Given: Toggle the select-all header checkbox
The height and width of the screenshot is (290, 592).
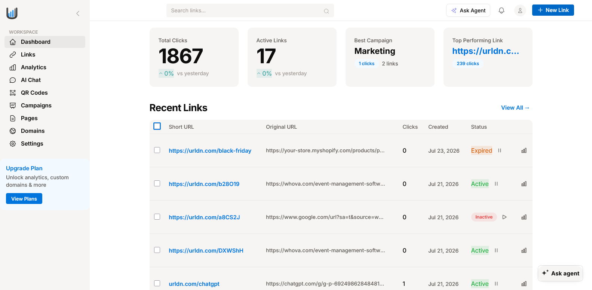Looking at the screenshot, I should point(157,126).
